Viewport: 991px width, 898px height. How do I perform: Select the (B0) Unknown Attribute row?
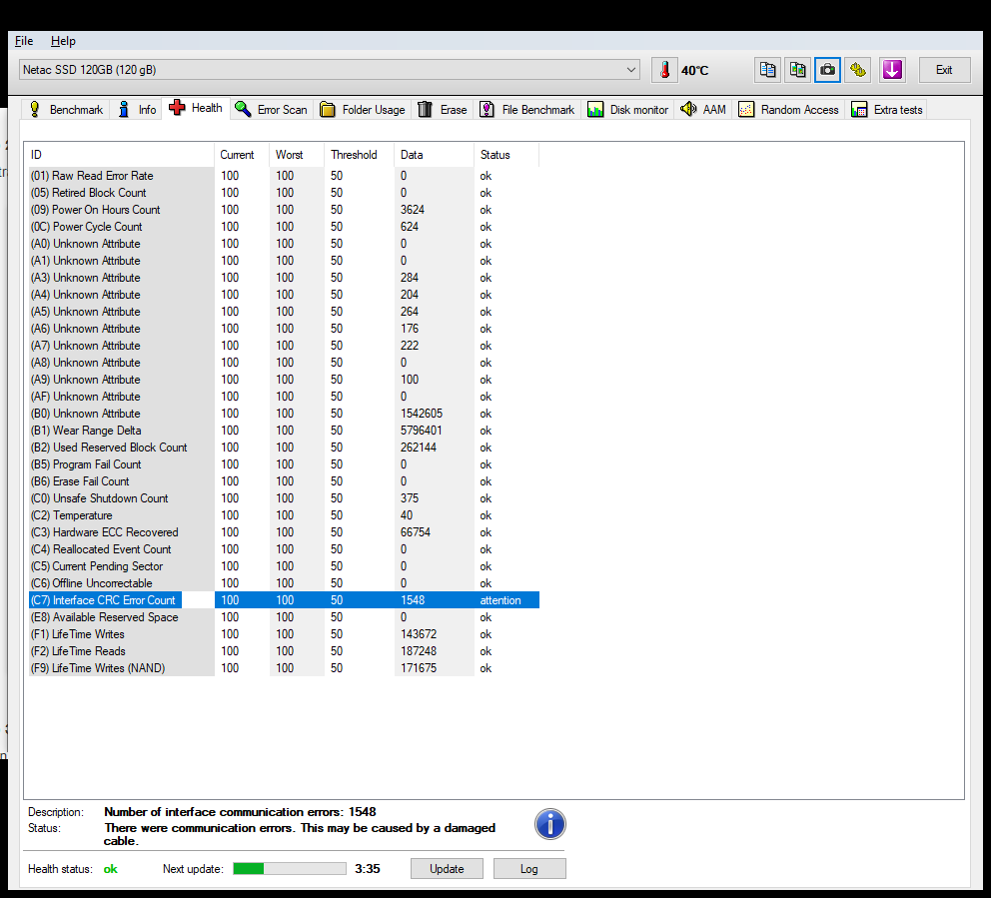click(283, 414)
